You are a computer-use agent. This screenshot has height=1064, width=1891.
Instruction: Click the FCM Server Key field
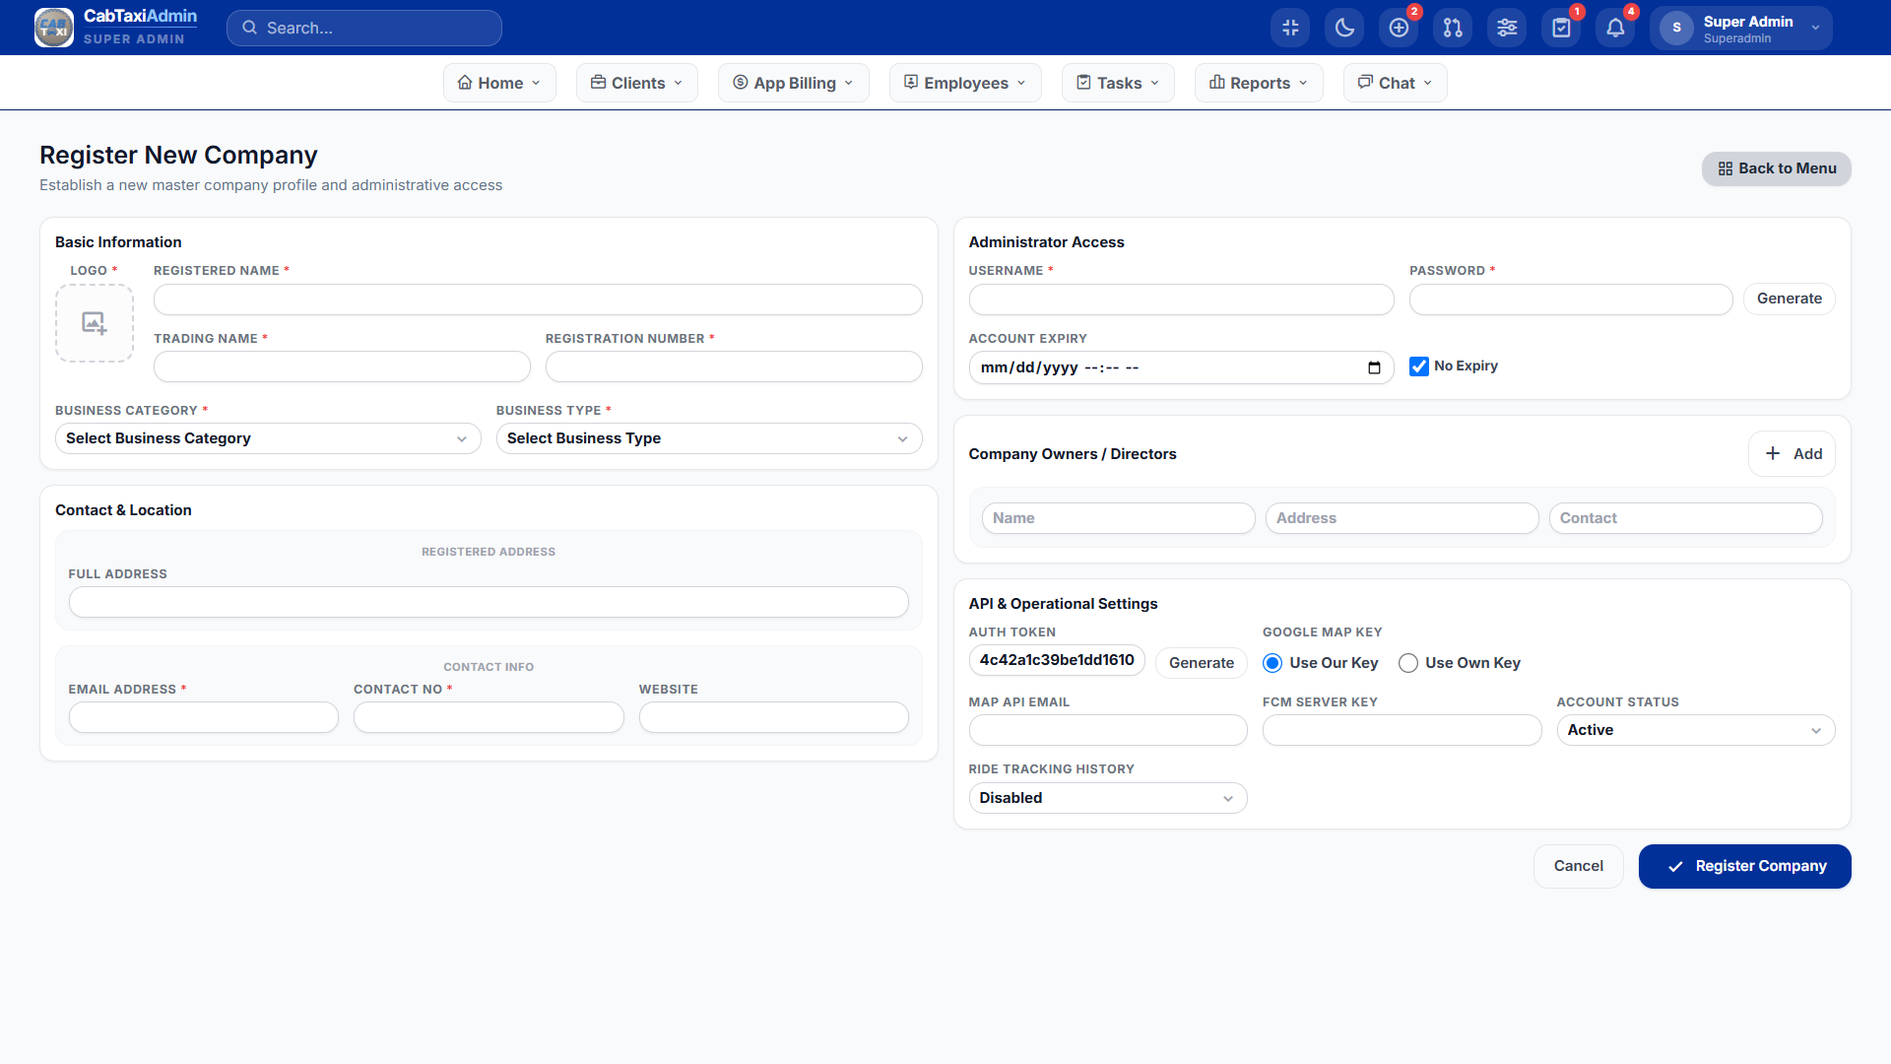(1402, 730)
